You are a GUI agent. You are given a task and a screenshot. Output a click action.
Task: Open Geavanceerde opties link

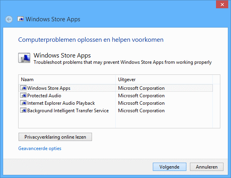tap(40, 148)
